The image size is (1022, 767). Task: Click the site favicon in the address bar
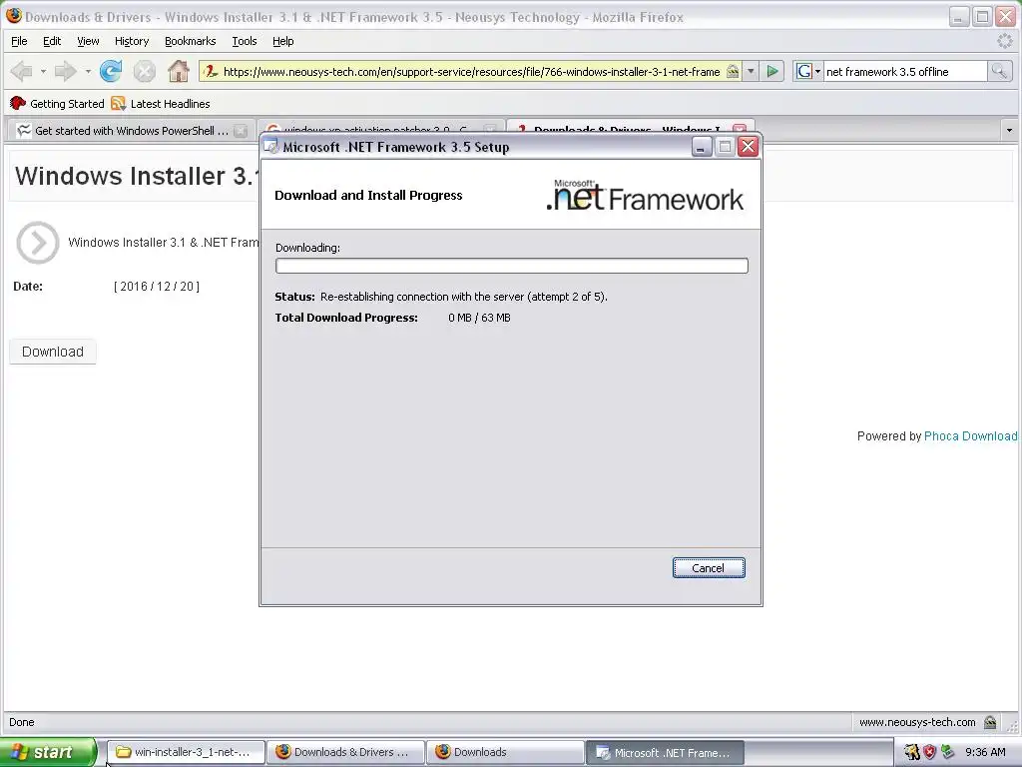point(211,72)
